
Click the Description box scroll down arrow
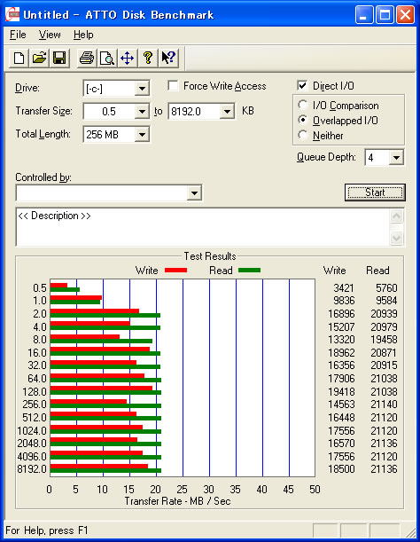pos(396,238)
